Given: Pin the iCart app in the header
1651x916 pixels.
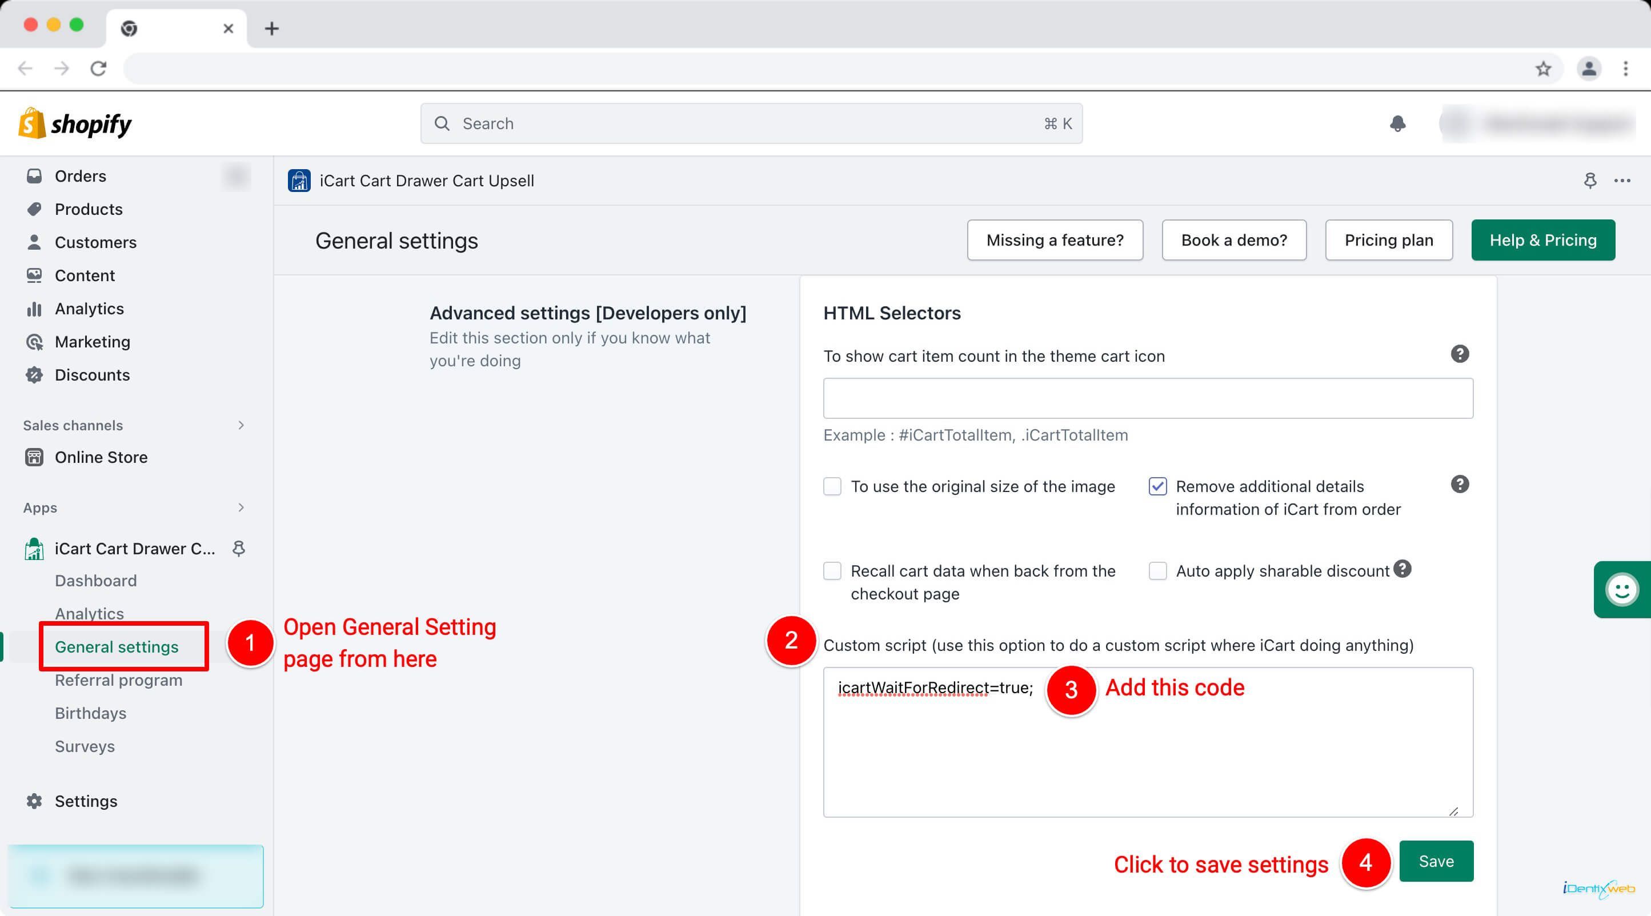Looking at the screenshot, I should click(1589, 181).
